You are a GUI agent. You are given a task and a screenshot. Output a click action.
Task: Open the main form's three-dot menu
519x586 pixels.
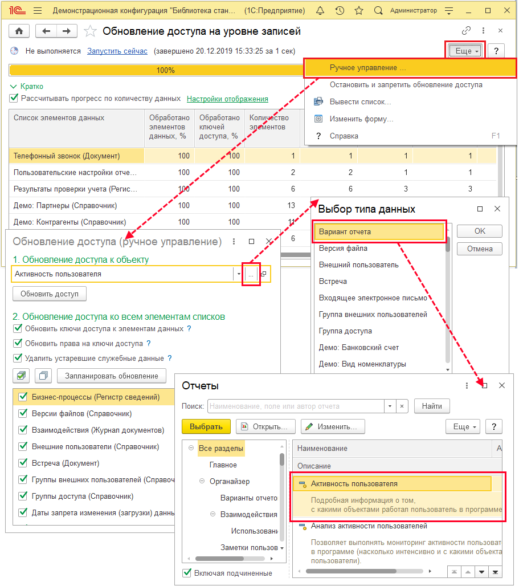tap(483, 30)
